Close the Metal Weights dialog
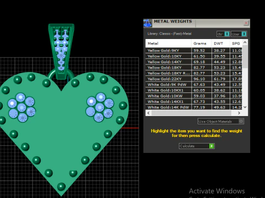Viewport: 265px width, 198px height. pos(246,23)
